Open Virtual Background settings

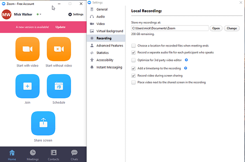coord(106,31)
